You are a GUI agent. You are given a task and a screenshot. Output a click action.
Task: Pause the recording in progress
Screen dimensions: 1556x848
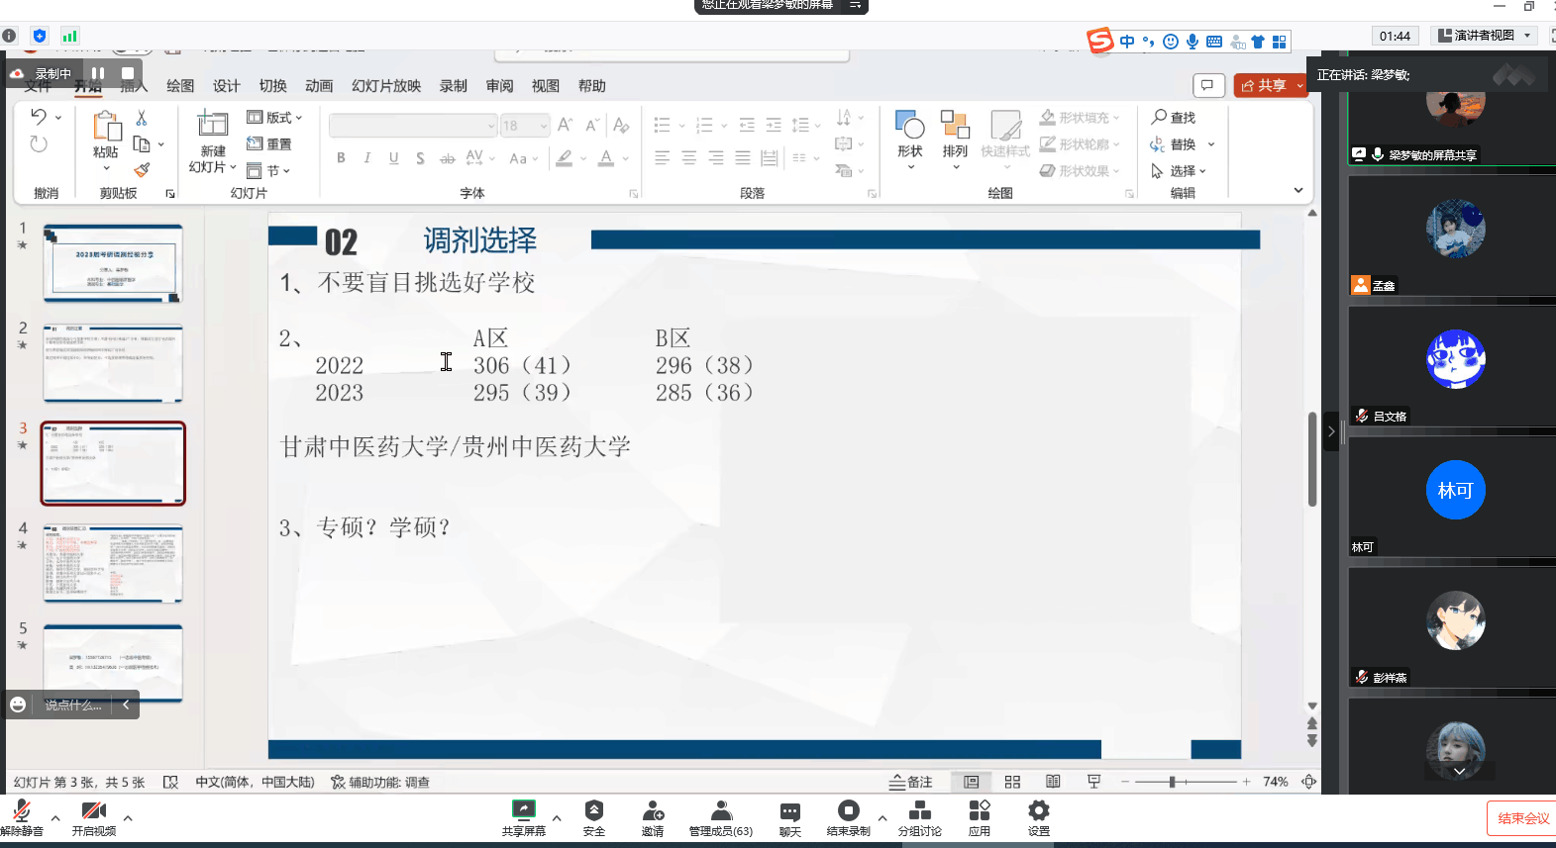[x=98, y=73]
